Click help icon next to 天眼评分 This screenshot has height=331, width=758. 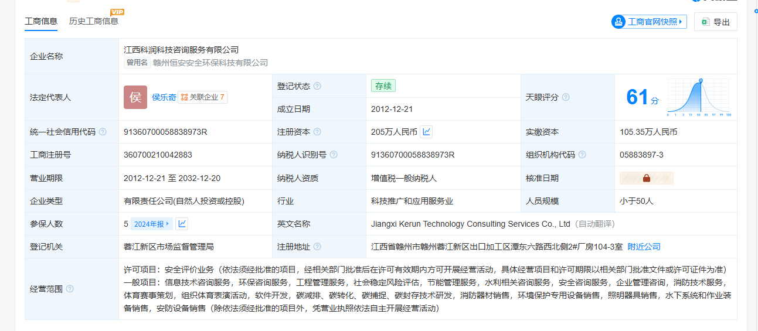click(566, 97)
